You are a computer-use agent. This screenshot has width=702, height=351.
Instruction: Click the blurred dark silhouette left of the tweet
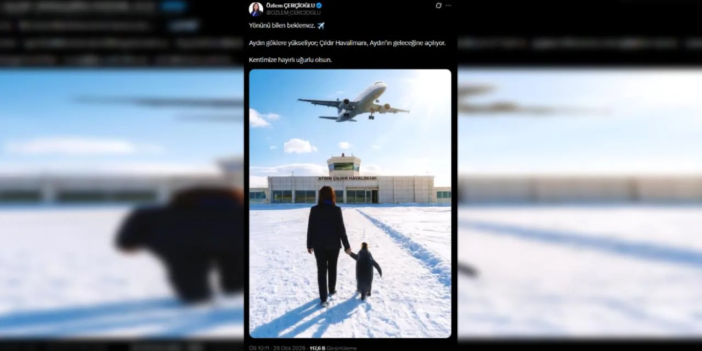[181, 244]
